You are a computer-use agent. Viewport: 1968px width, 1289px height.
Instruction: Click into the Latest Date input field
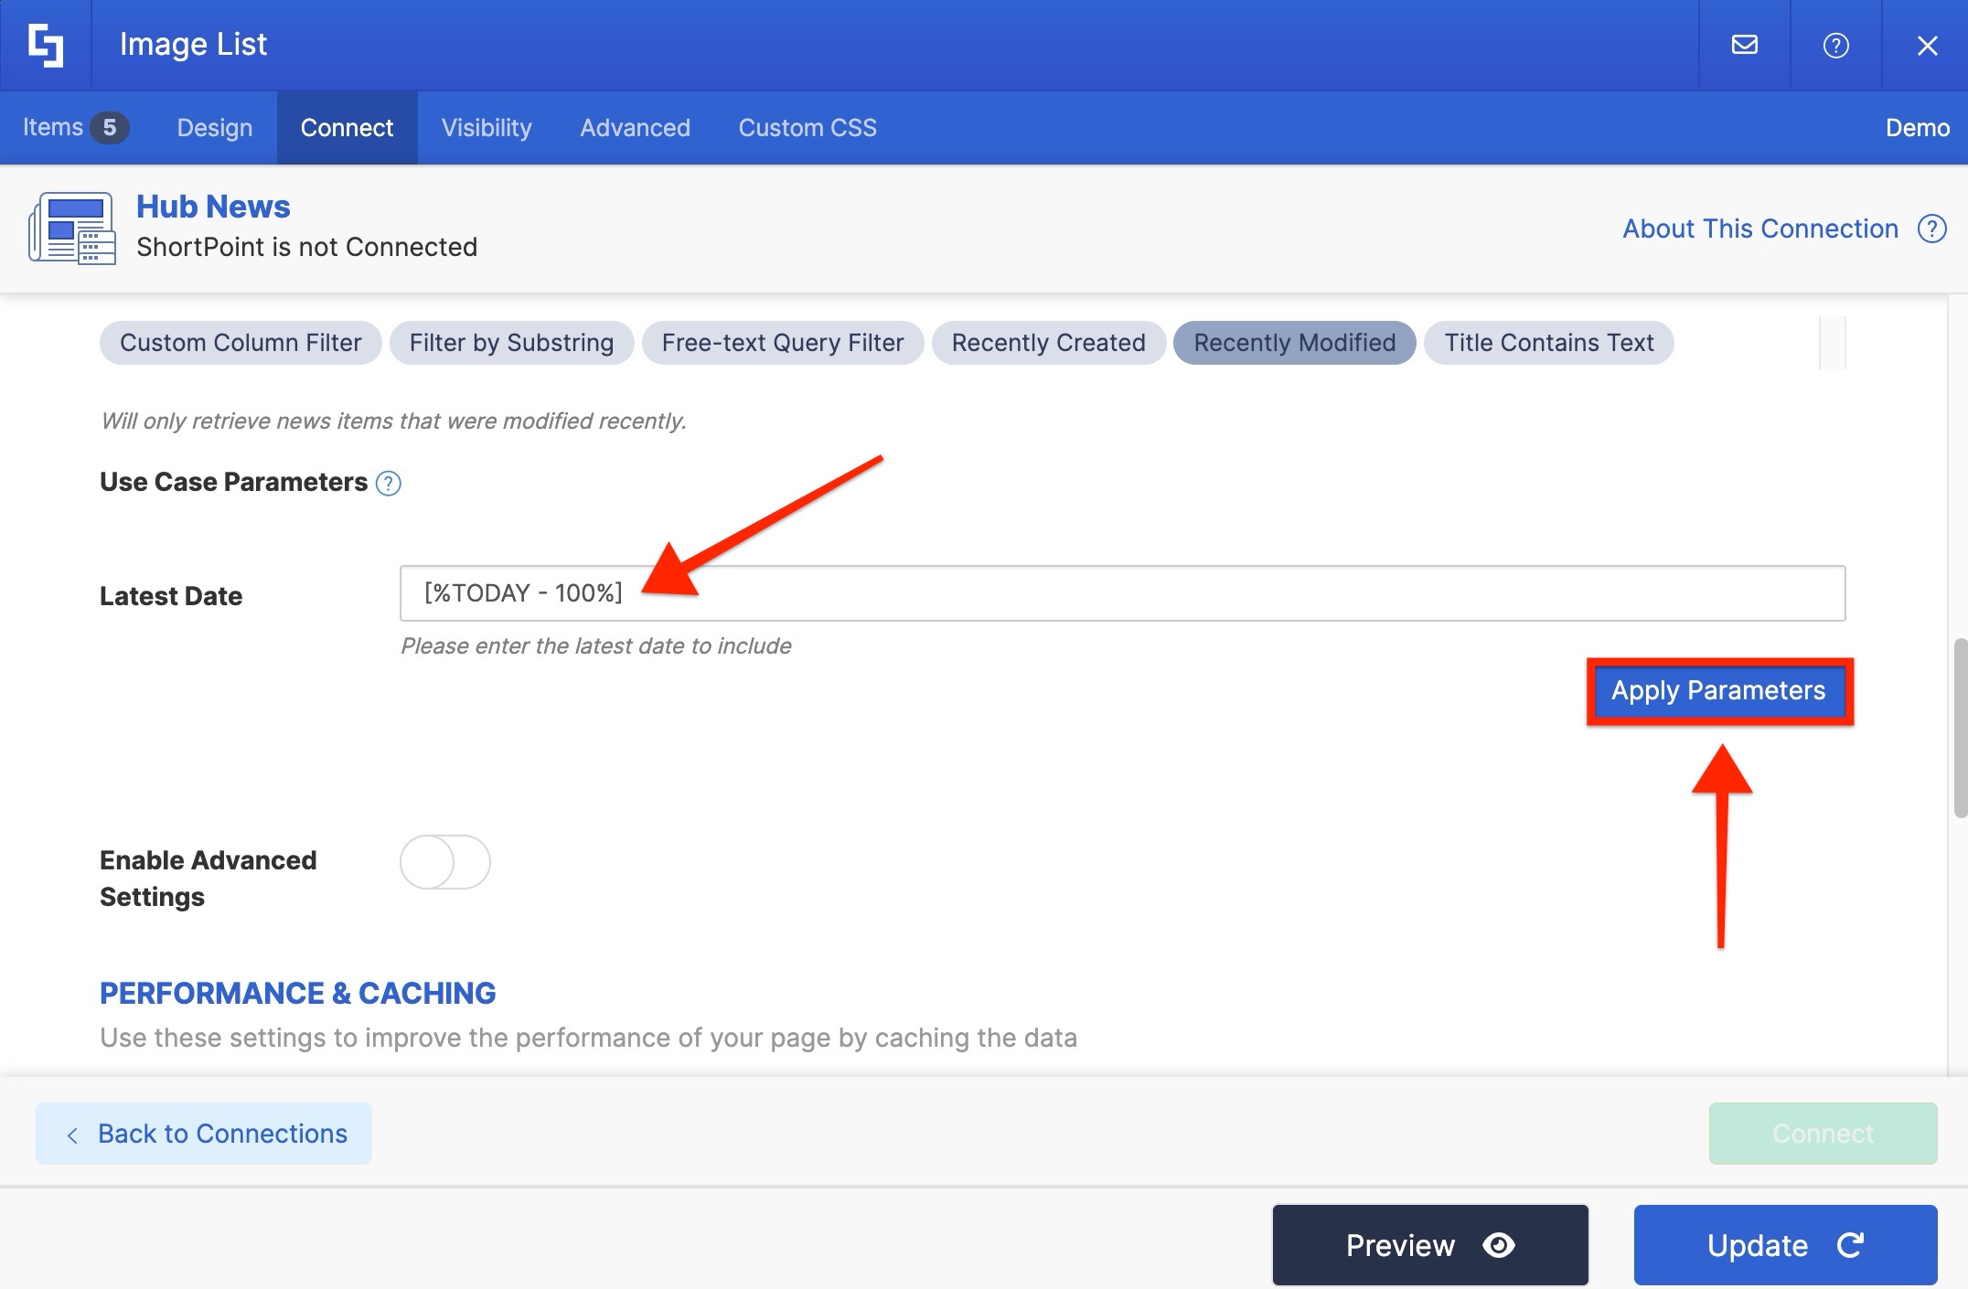(1122, 593)
